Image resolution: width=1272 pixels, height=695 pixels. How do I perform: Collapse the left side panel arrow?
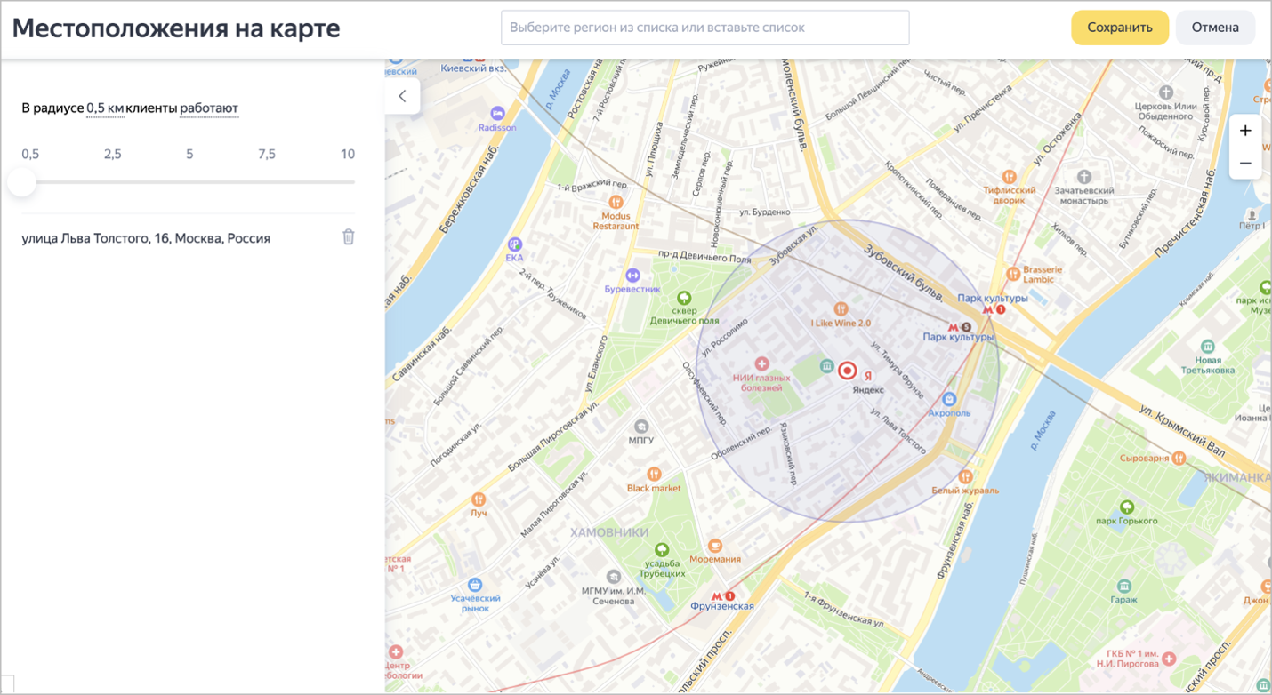[x=403, y=96]
